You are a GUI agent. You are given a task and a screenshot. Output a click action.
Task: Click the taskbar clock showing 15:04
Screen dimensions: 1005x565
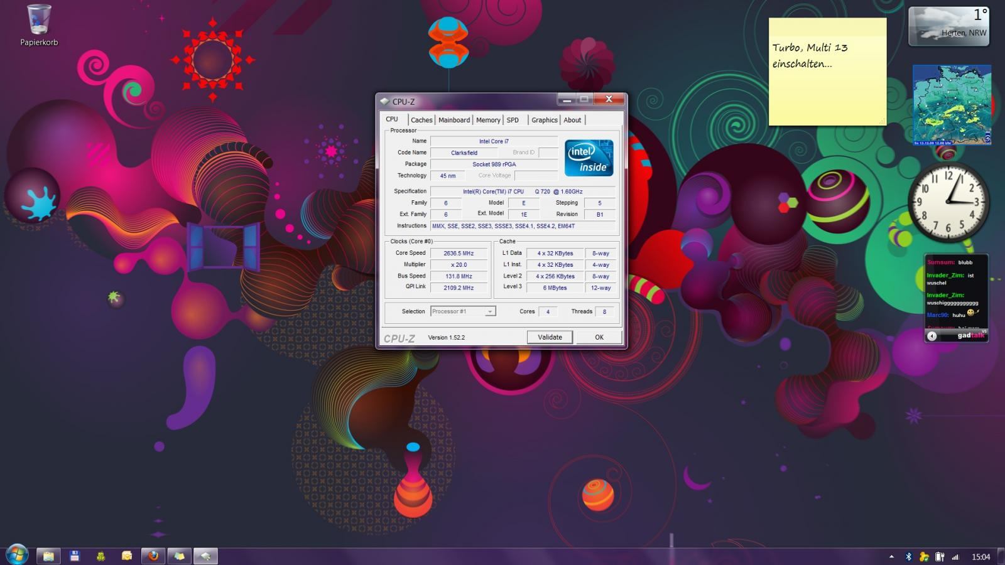tap(981, 557)
